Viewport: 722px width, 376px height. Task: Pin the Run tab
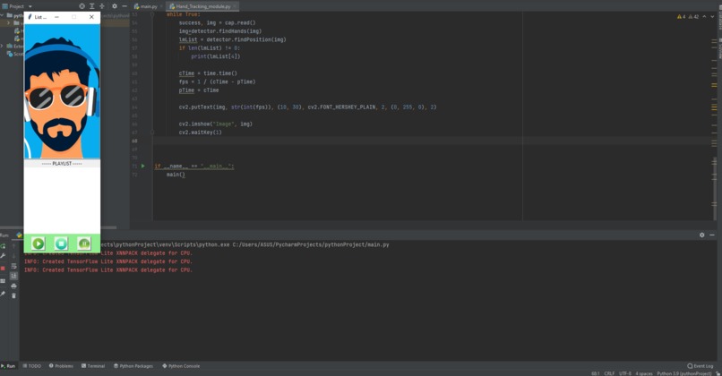pyautogui.click(x=3, y=294)
